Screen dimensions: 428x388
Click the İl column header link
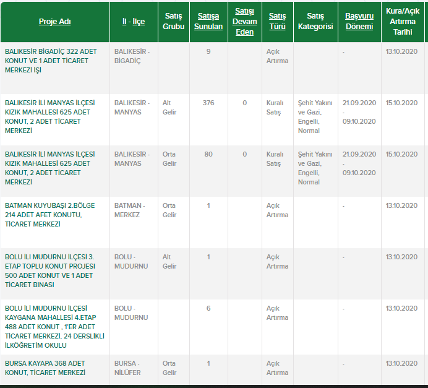(x=124, y=22)
